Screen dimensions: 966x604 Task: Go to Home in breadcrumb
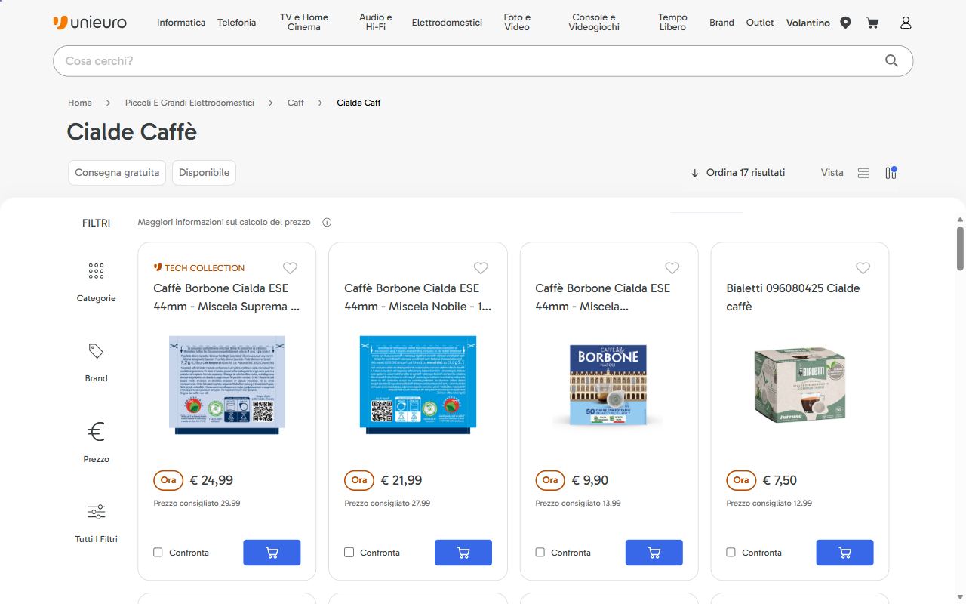pos(80,103)
